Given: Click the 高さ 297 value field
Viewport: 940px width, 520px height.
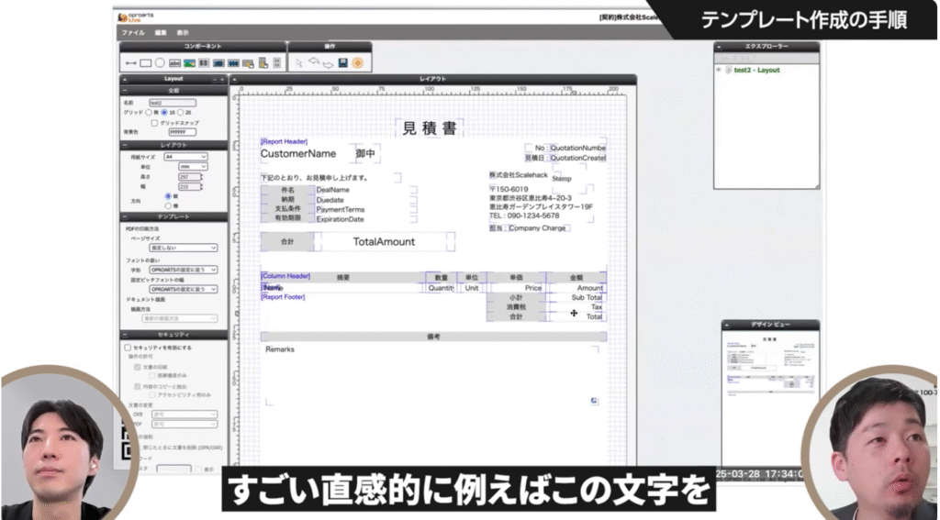Looking at the screenshot, I should pyautogui.click(x=190, y=177).
